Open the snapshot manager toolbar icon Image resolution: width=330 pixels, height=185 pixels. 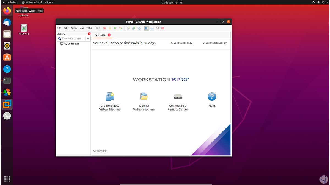pos(139,28)
